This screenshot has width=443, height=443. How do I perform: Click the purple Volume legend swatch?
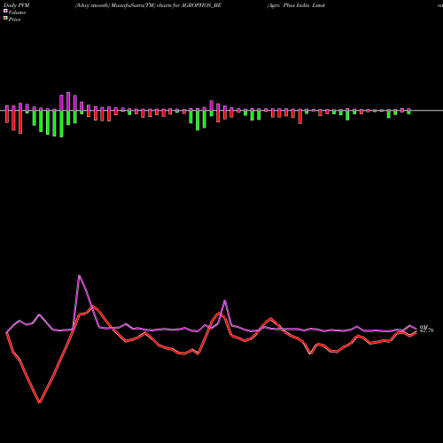[x=5, y=11]
